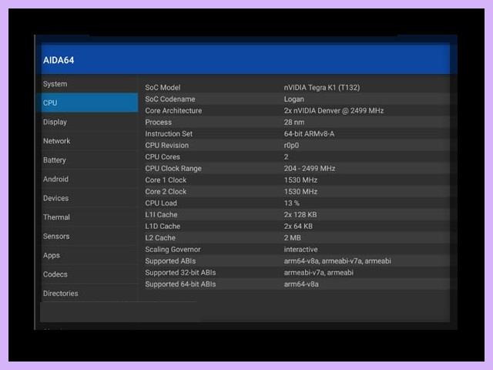Select the CPU Revision label
This screenshot has height=370, width=493.
[x=167, y=146]
